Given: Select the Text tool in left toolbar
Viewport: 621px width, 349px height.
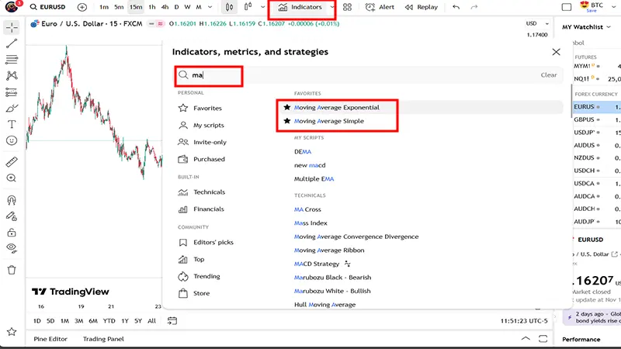Looking at the screenshot, I should [12, 124].
